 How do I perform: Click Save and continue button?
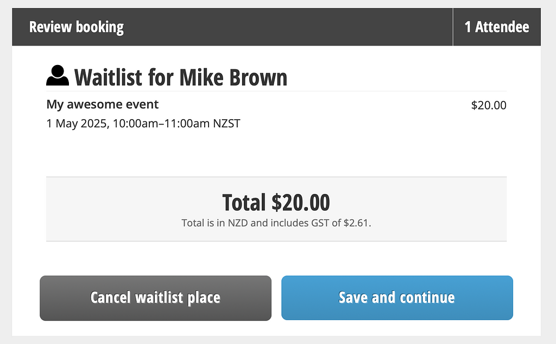[397, 297]
